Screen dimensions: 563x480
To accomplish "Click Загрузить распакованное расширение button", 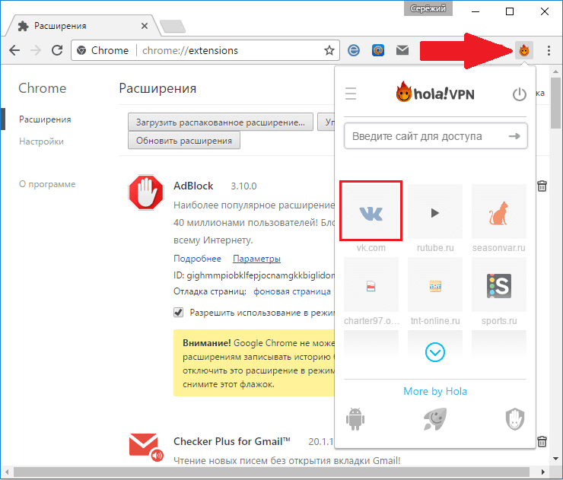I will (x=221, y=122).
